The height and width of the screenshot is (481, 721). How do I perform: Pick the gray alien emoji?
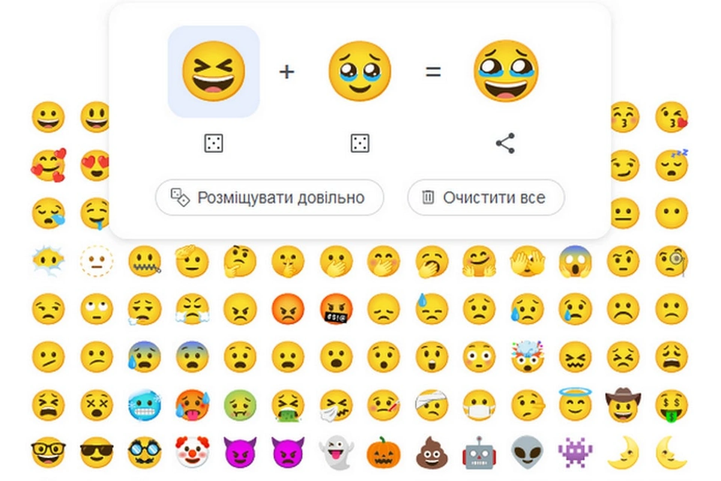[x=527, y=453]
